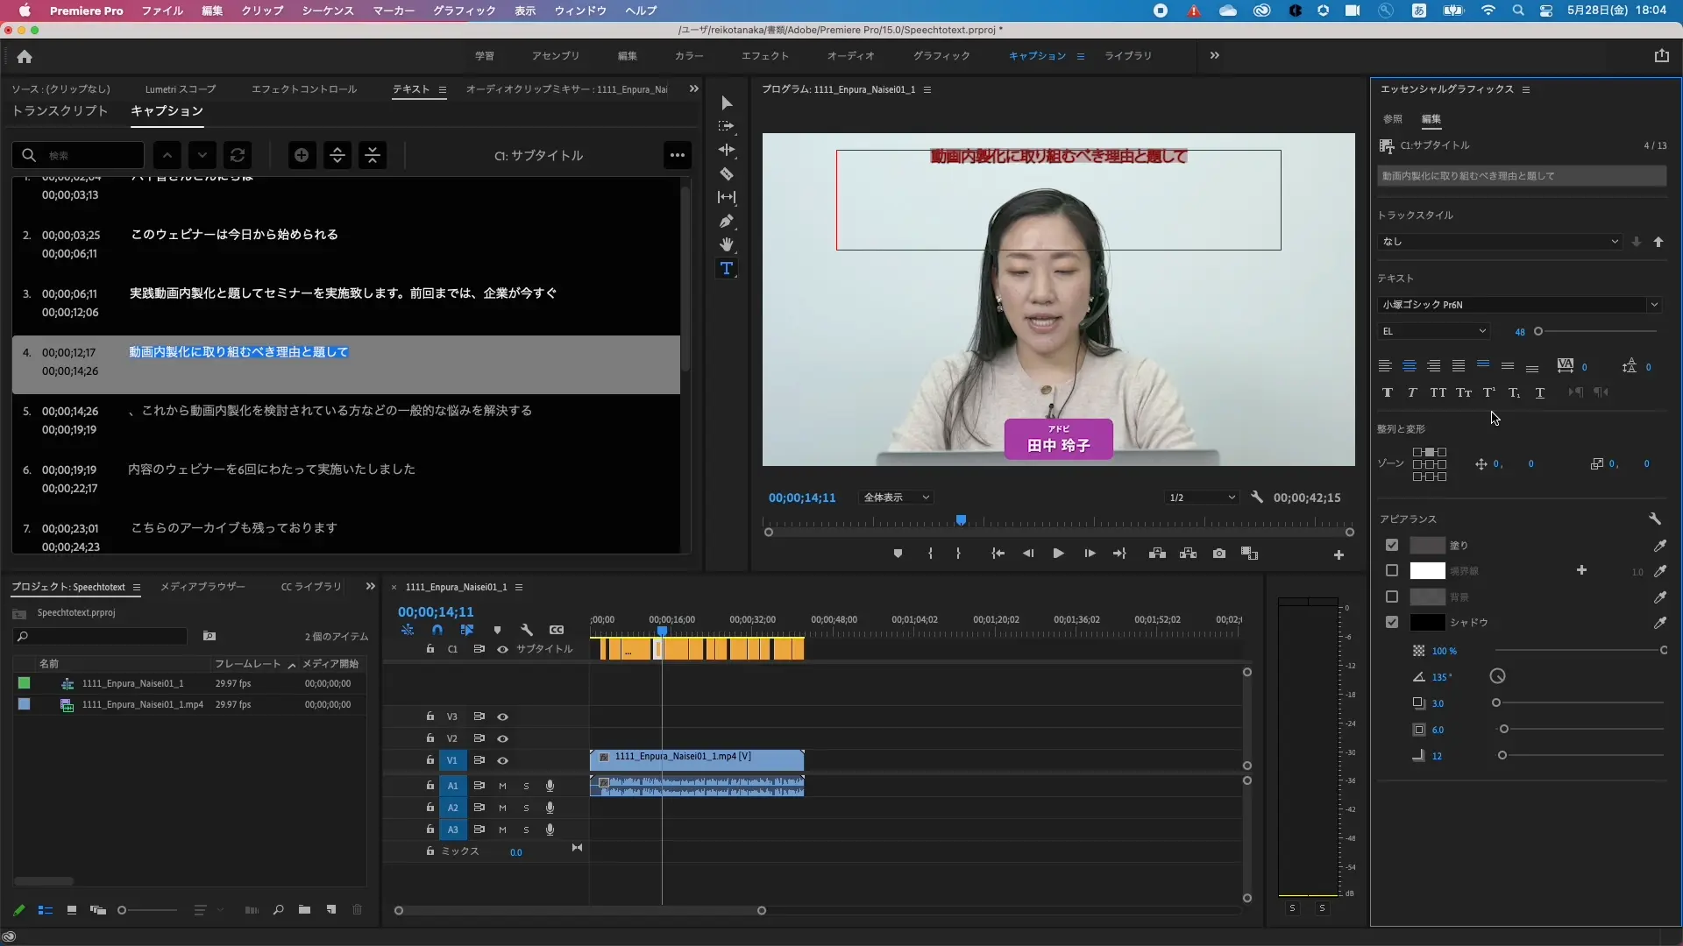This screenshot has height=946, width=1683.
Task: Go to previous search result
Action: pyautogui.click(x=167, y=155)
